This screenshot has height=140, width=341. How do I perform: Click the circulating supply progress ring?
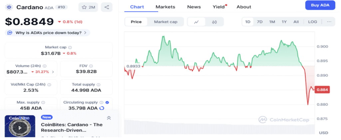tap(102, 108)
